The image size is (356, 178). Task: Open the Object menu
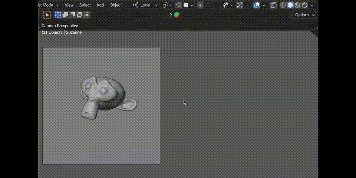[116, 5]
